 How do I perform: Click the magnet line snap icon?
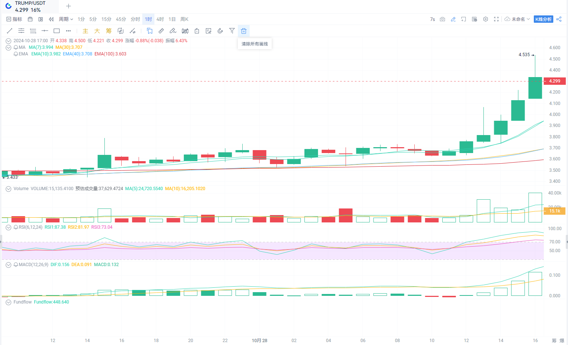pos(132,31)
